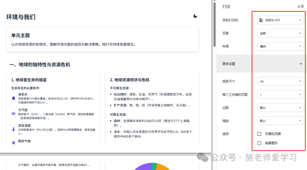Click the 1. 地球是生命的摇篮 card heading
This screenshot has width=307, height=170.
coord(29,80)
